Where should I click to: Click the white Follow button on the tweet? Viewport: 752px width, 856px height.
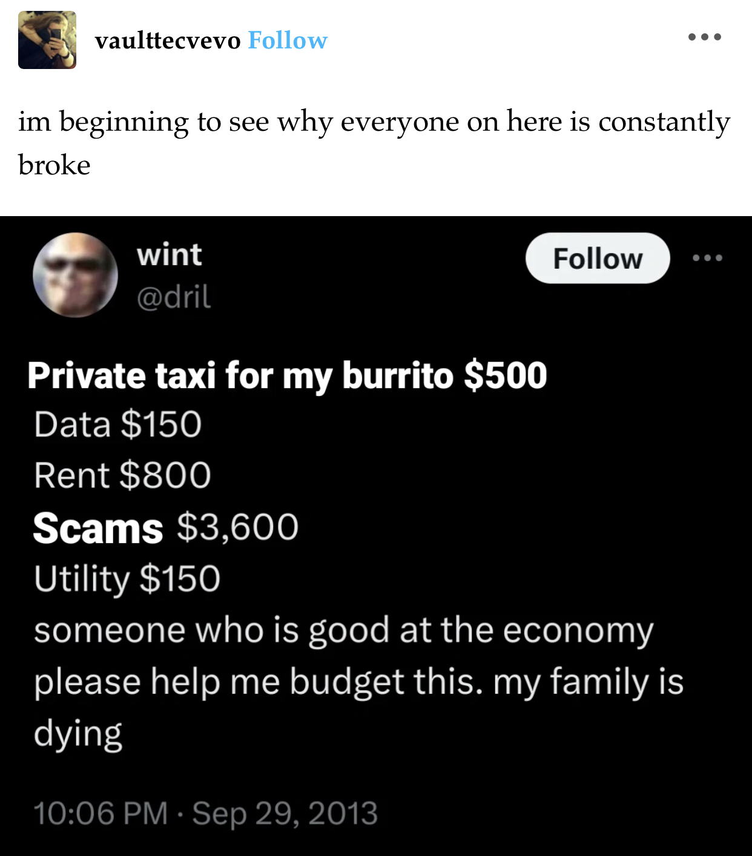click(x=598, y=258)
